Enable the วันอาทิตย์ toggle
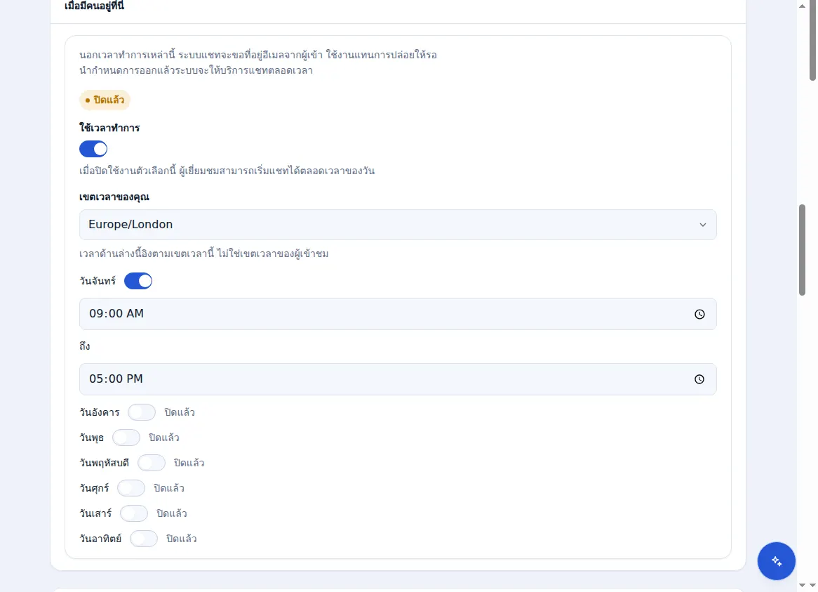 (143, 539)
